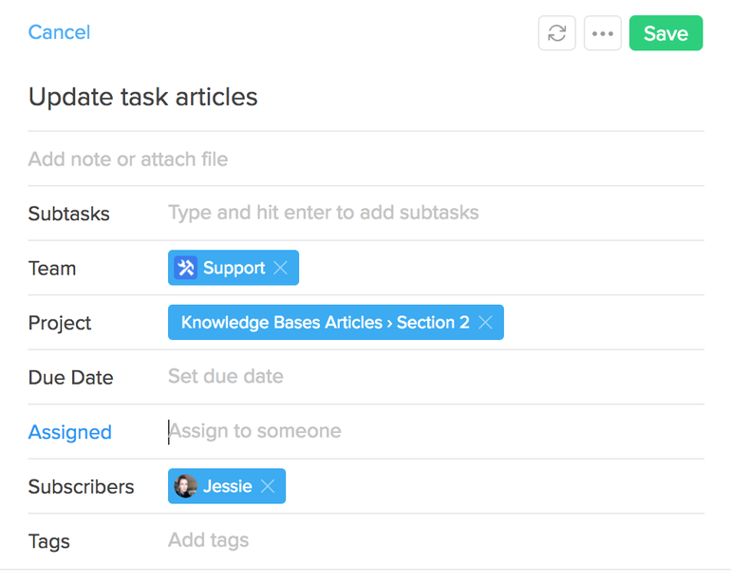Remove Jessie from subscribers
The height and width of the screenshot is (582, 731).
pyautogui.click(x=268, y=486)
